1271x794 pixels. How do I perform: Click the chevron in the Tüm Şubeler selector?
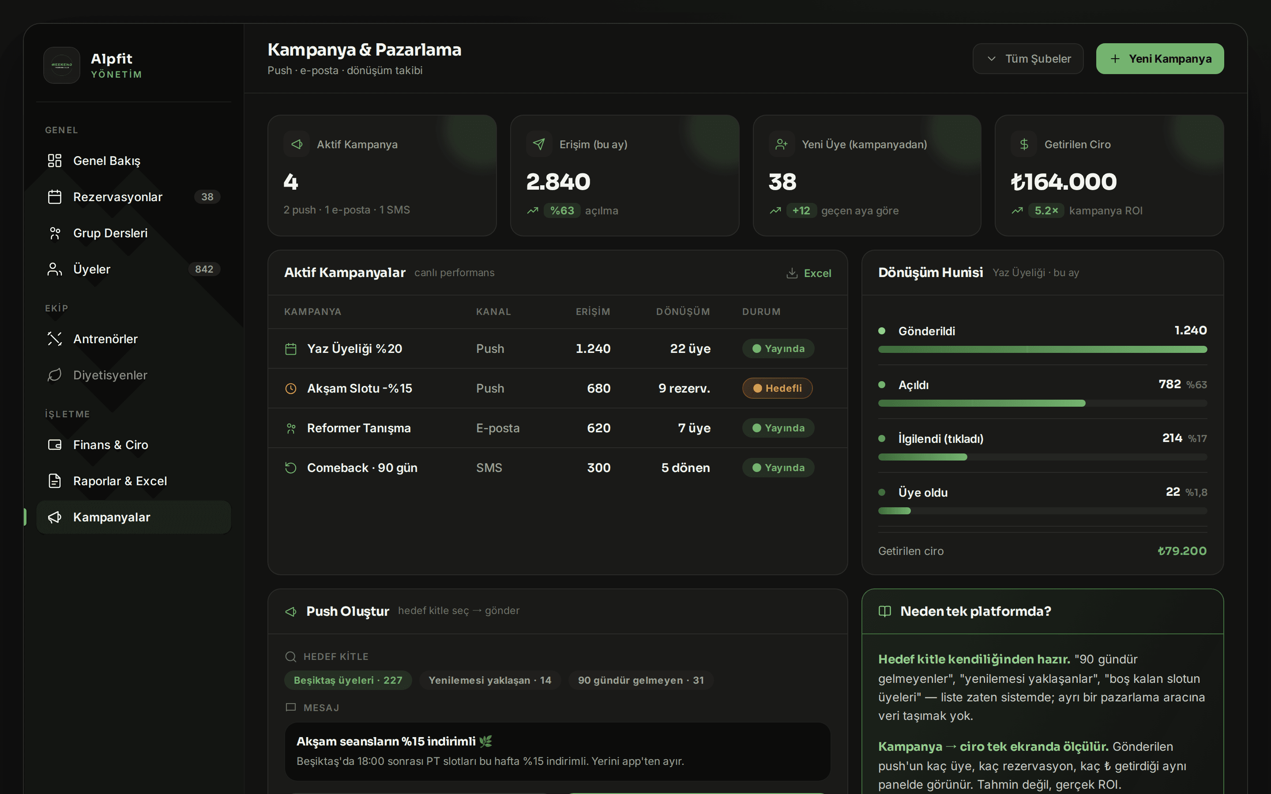(x=991, y=59)
